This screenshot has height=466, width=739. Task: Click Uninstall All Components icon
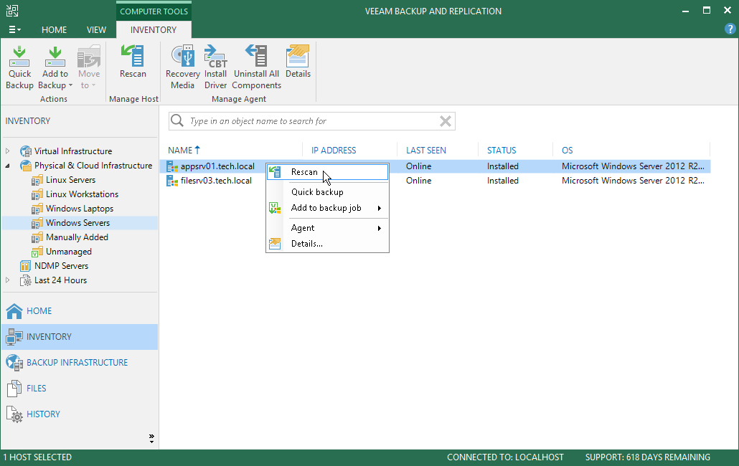click(256, 56)
